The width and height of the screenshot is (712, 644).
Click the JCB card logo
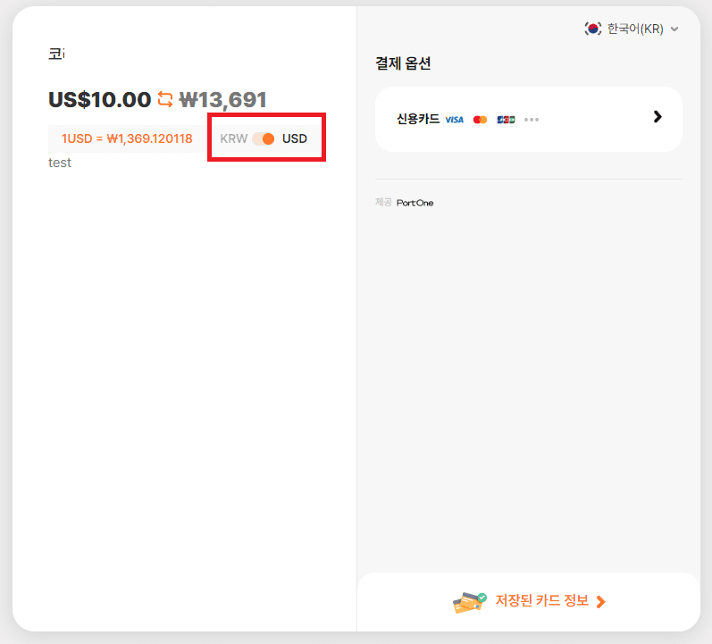[506, 119]
